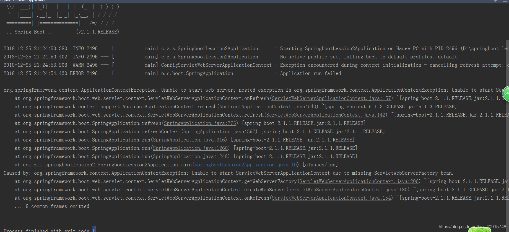Click 'ConfigServletWebServerApplicationContext' logger name

click(x=216, y=65)
